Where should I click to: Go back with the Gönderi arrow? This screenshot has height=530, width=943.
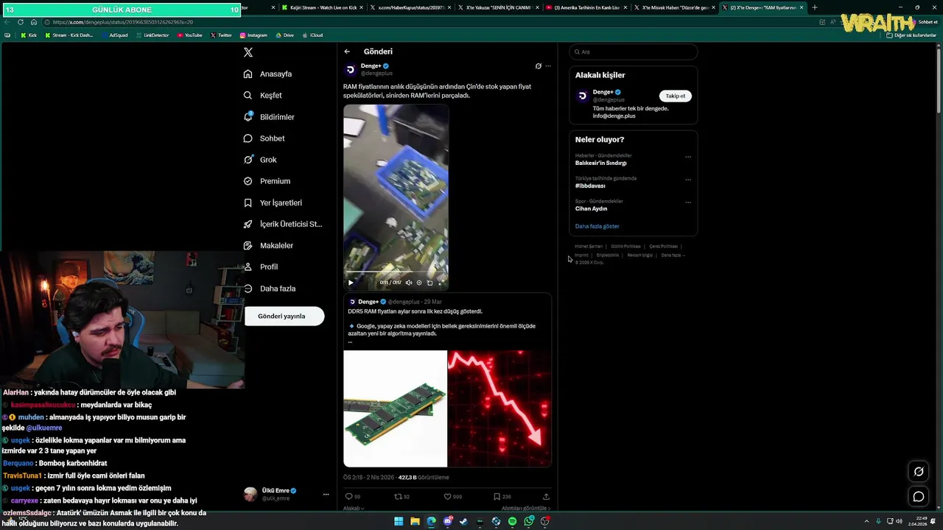point(347,52)
